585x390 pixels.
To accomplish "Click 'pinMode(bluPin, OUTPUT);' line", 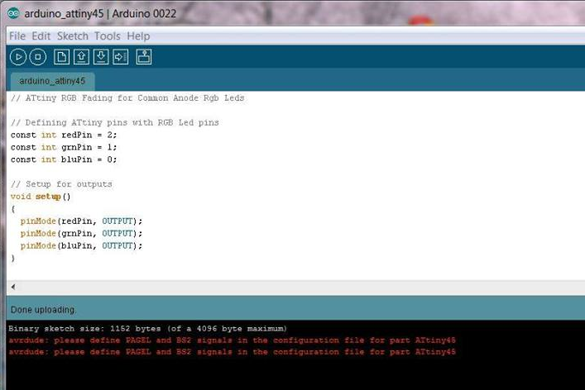I will click(81, 246).
